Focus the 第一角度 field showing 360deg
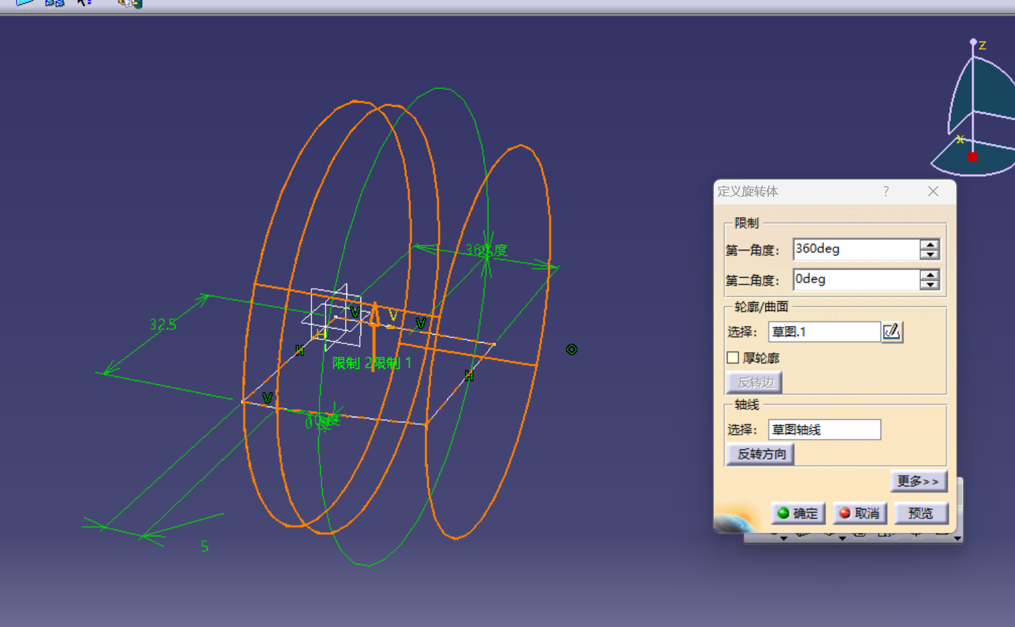Screen dimensions: 1015x627 856,249
